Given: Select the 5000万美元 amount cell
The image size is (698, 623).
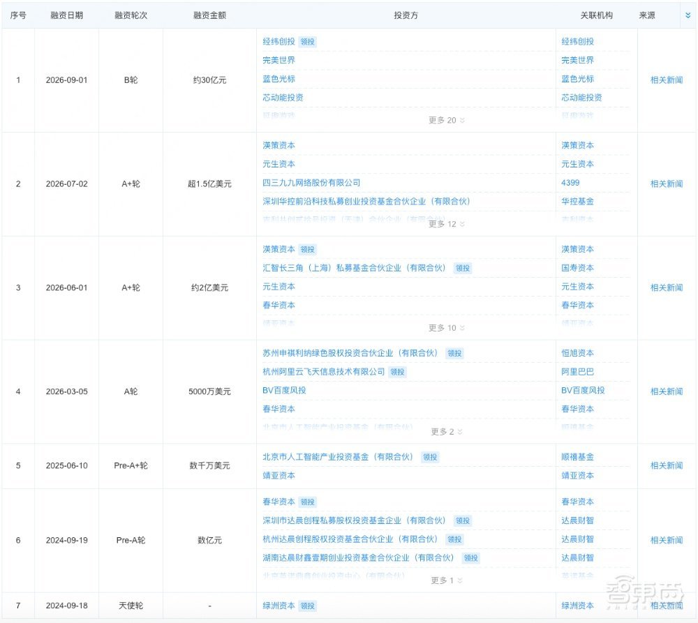Looking at the screenshot, I should pos(209,391).
